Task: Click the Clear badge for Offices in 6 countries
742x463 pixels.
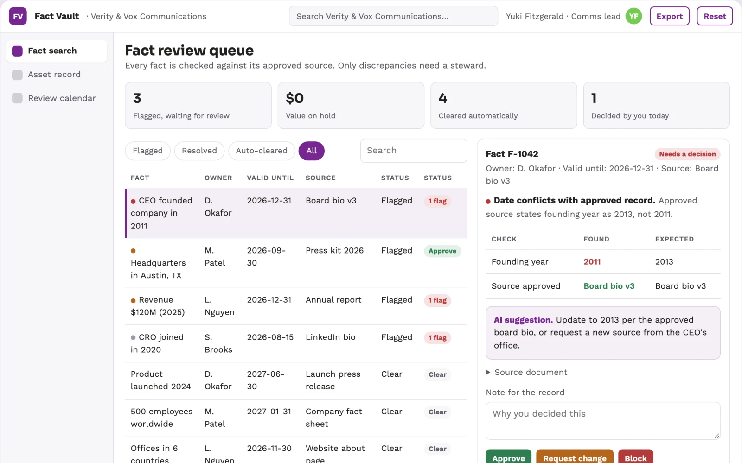Action: [437, 449]
